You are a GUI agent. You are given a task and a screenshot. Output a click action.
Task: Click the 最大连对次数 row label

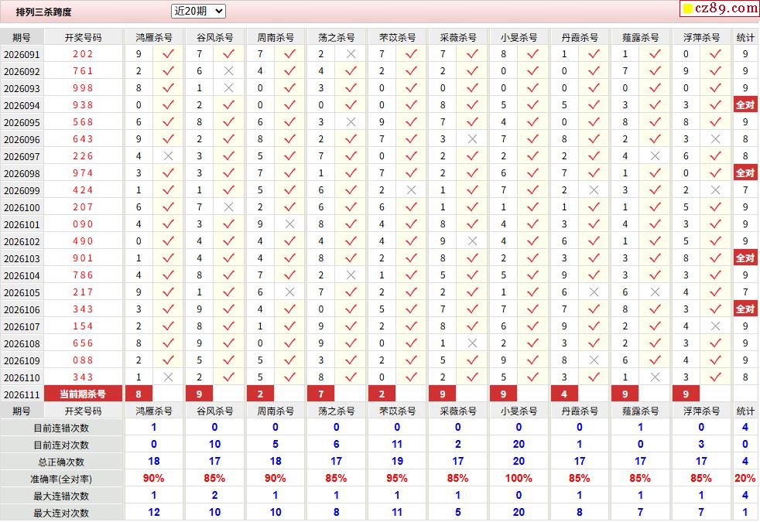click(x=61, y=513)
